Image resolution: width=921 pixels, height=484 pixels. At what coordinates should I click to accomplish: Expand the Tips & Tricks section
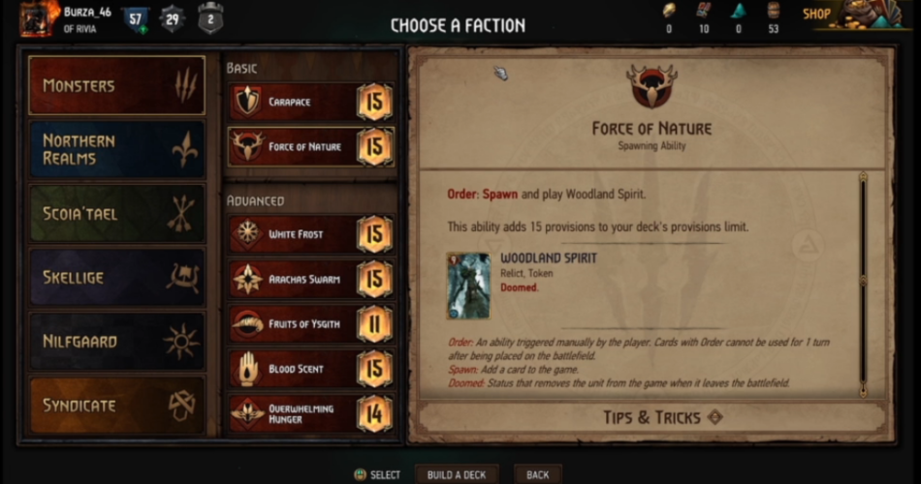pos(651,417)
